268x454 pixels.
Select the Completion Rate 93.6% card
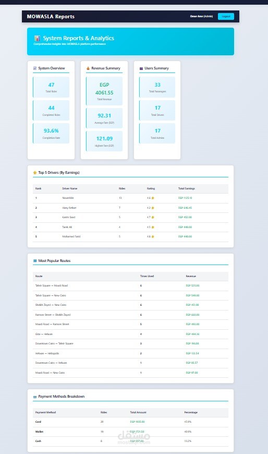[51, 133]
